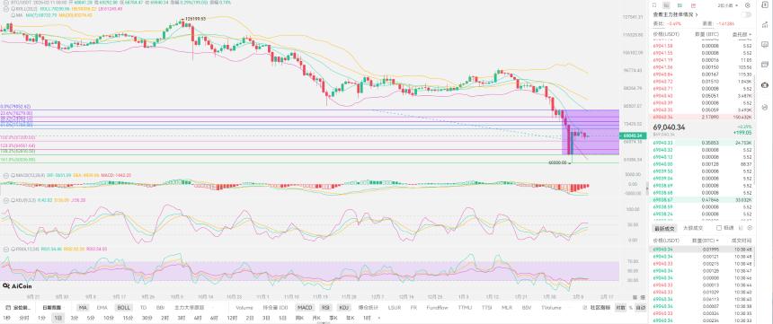The height and width of the screenshot is (324, 773).
Task: Open the order book settings icon
Action: pyautogui.click(x=747, y=4)
